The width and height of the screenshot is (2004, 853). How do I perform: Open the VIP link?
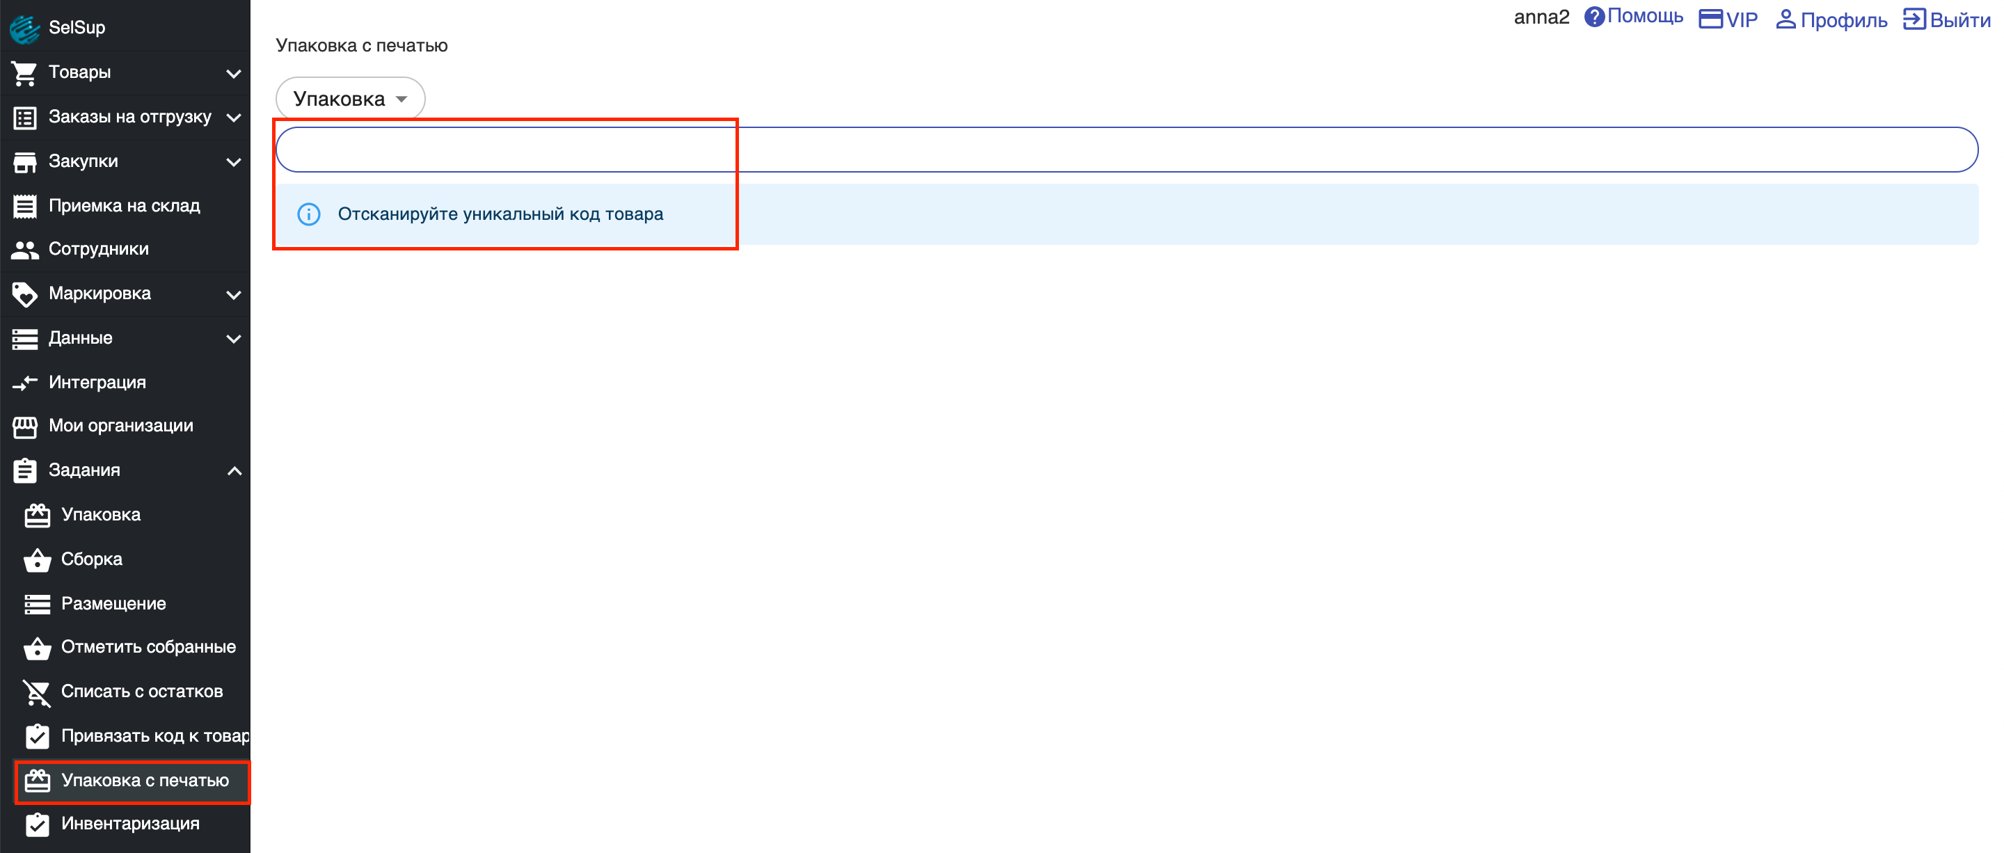(x=1728, y=19)
